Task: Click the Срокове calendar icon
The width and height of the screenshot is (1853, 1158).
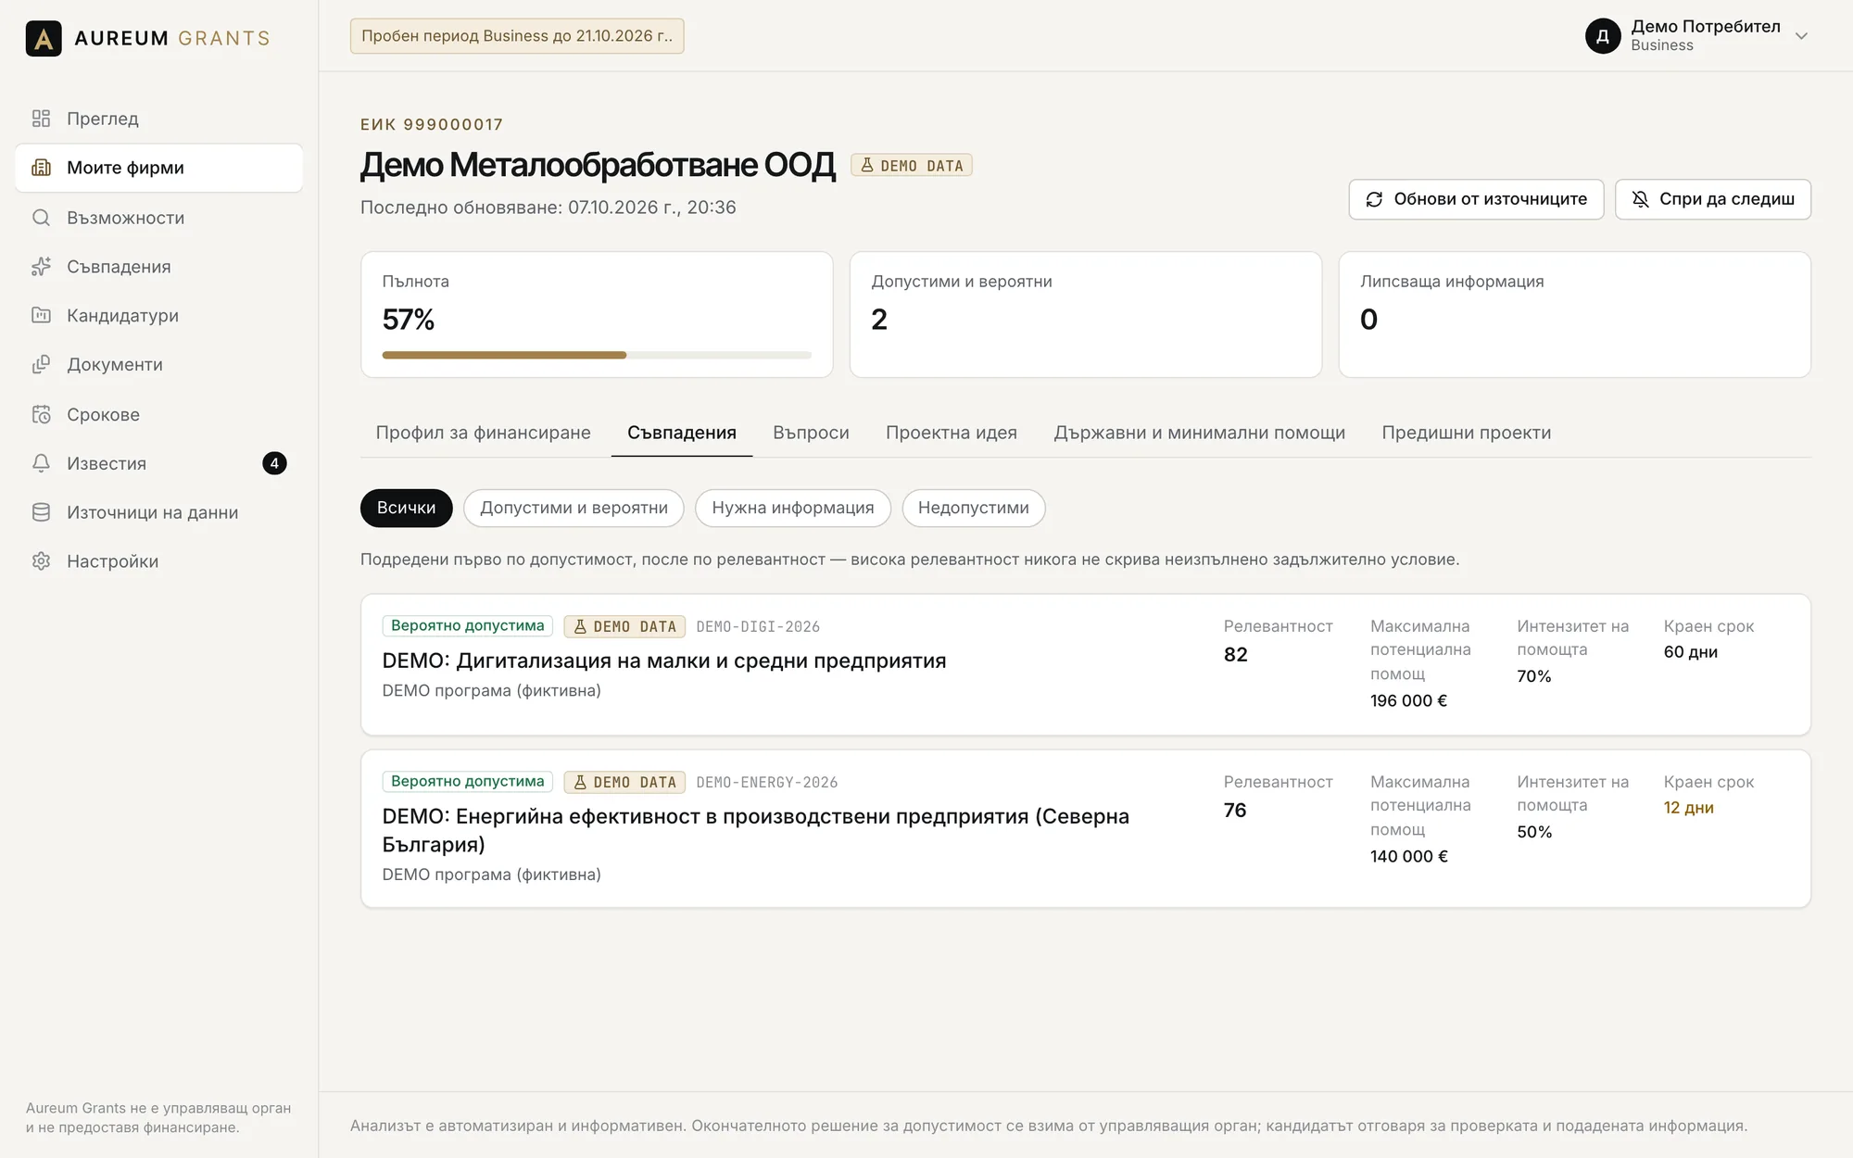Action: click(41, 414)
